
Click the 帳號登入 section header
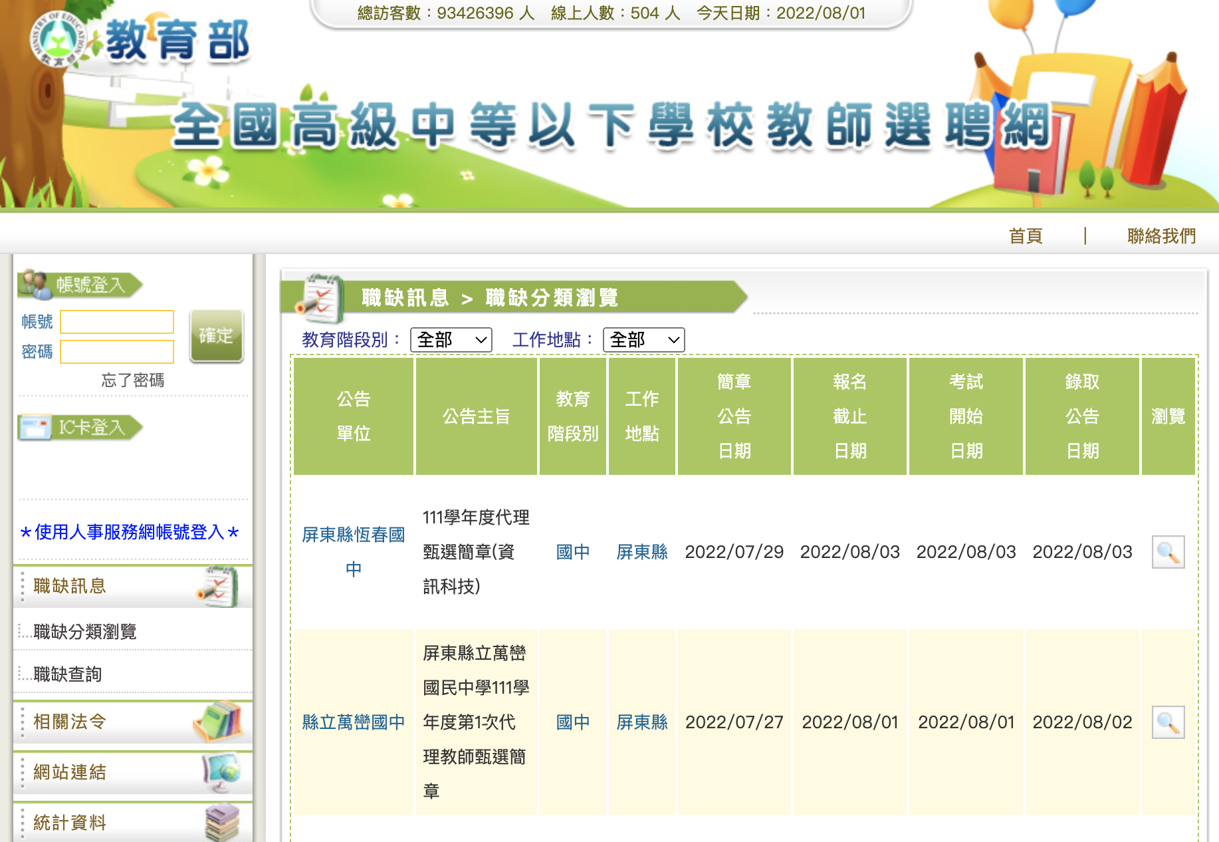[80, 285]
